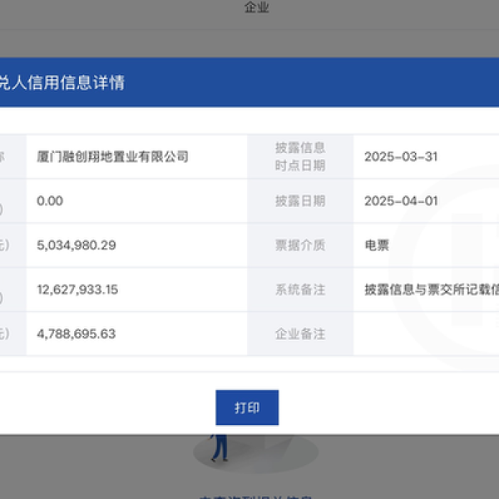Click the 披露日期 label

click(x=300, y=200)
